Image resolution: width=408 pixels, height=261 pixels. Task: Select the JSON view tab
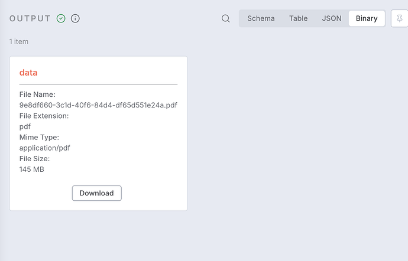(332, 18)
